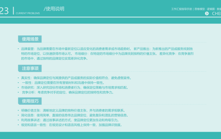The image size is (221, 139).
Task: Click the CURRENT PROBLEMS subtitle
Action: tap(28, 14)
